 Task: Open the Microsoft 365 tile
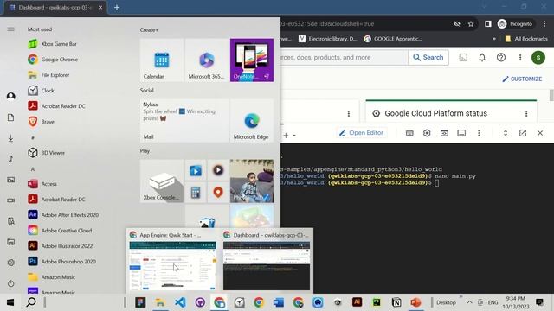tap(206, 60)
